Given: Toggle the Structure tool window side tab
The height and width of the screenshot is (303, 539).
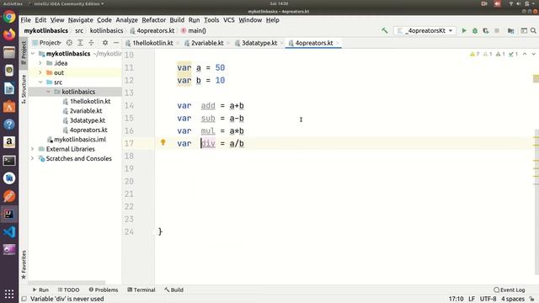Looking at the screenshot, I should (24, 88).
